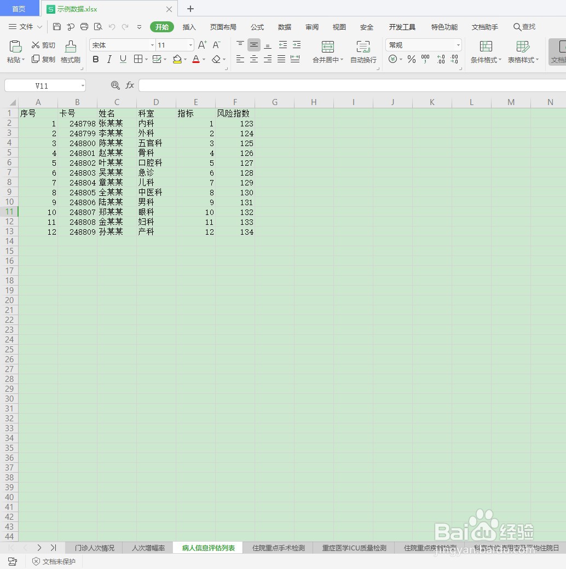
Task: Jump to last sheet arrow
Action: tap(53, 548)
